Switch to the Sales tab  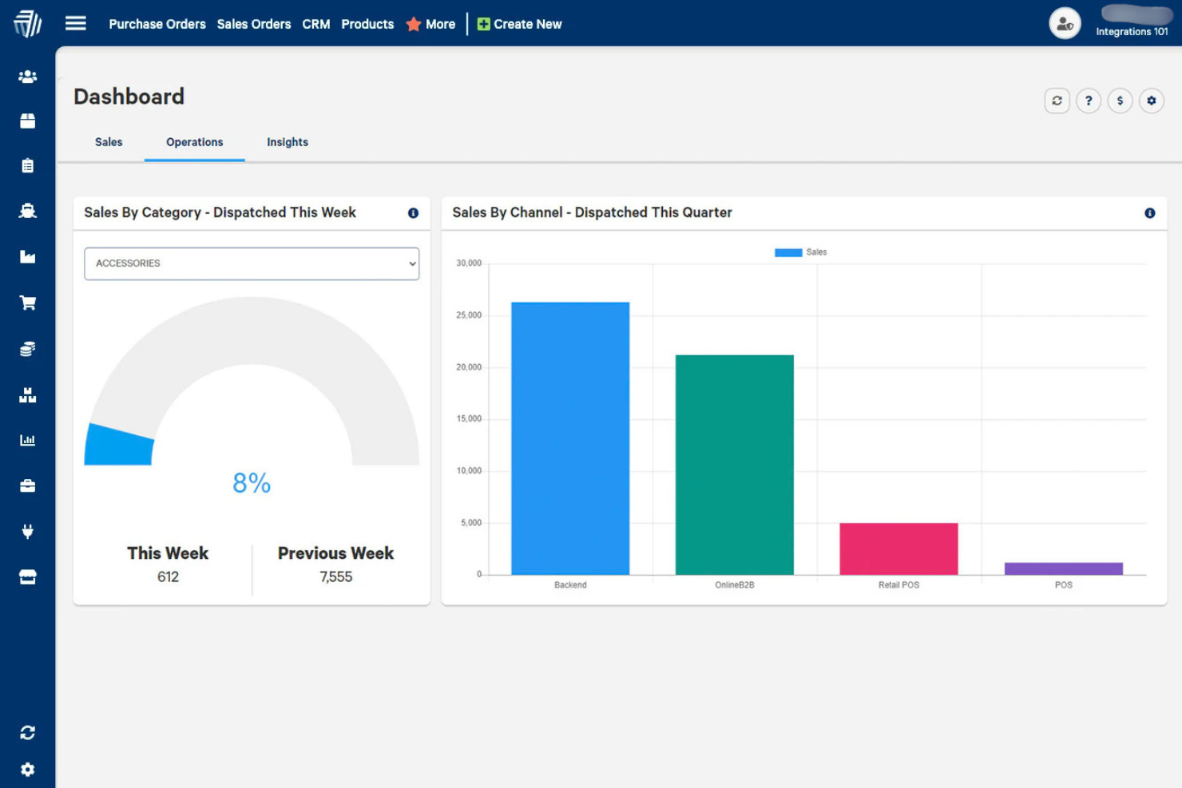pyautogui.click(x=109, y=142)
